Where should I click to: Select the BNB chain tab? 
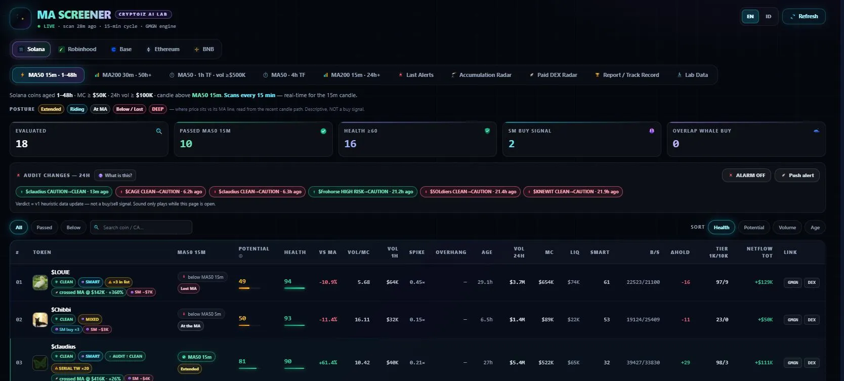point(204,50)
